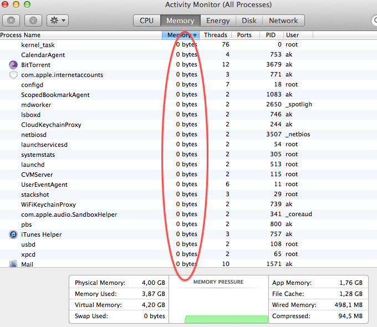The image size is (377, 327).
Task: Open the gear action dropdown menu
Action: 58,21
